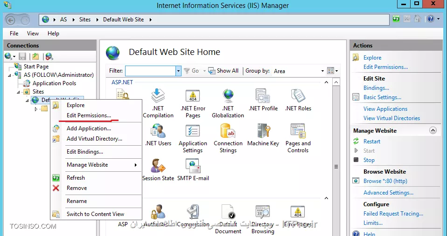
Task: Click View Virtual Directories link
Action: [391, 118]
